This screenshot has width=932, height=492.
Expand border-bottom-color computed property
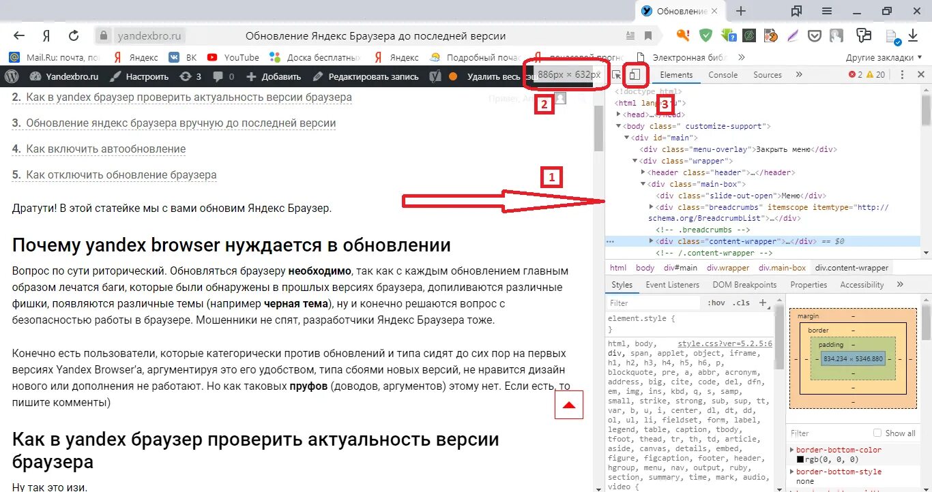[x=792, y=450]
